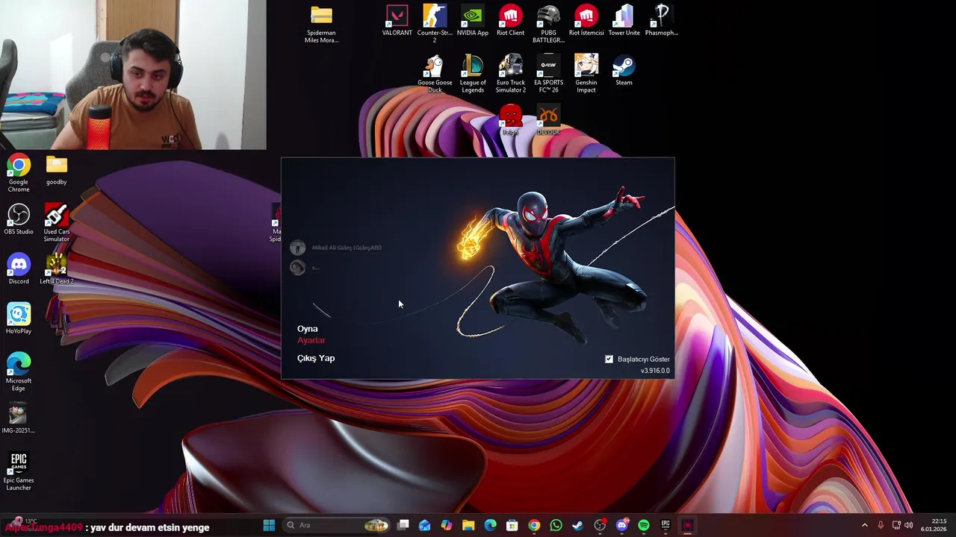Viewport: 956px width, 537px height.
Task: Open the NVIDIA App desktop shortcut
Action: 473,21
